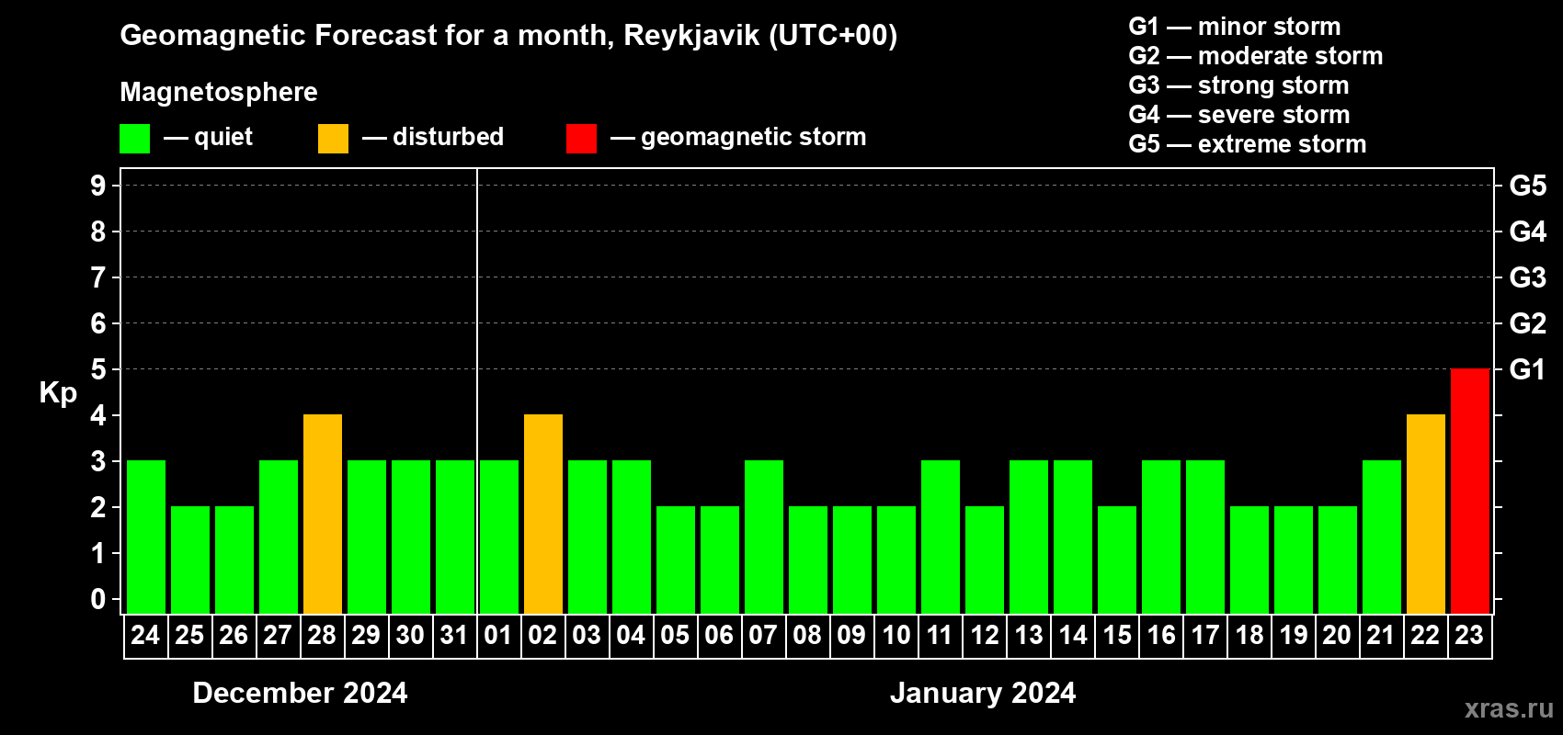This screenshot has height=735, width=1563.
Task: Click the green bar above date 25
Action: (189, 560)
